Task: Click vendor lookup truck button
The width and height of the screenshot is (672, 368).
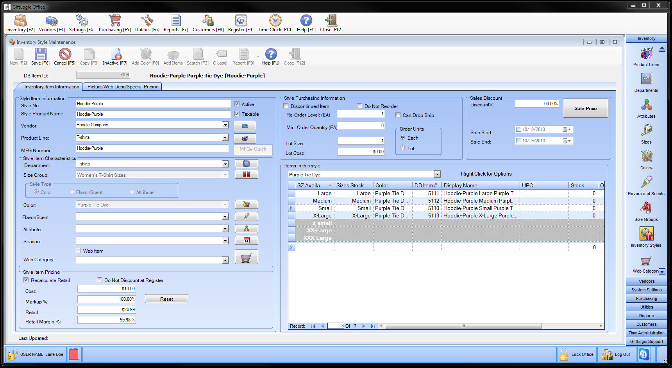Action: click(245, 126)
